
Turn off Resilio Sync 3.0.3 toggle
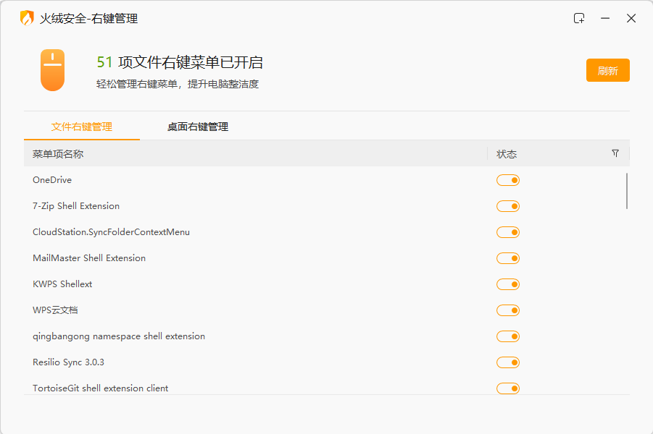click(507, 362)
